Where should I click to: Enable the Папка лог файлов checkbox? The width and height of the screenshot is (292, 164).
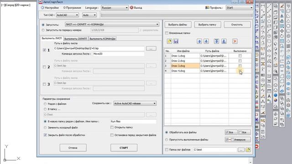coord(167,149)
